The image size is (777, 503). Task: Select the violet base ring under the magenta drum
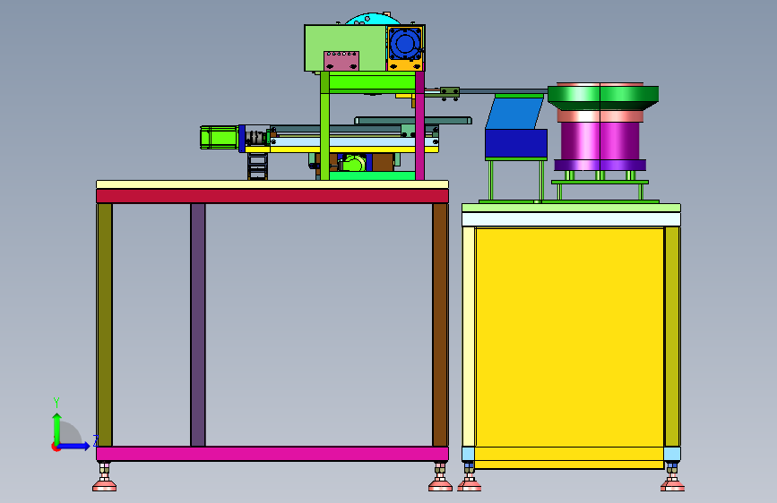600,166
